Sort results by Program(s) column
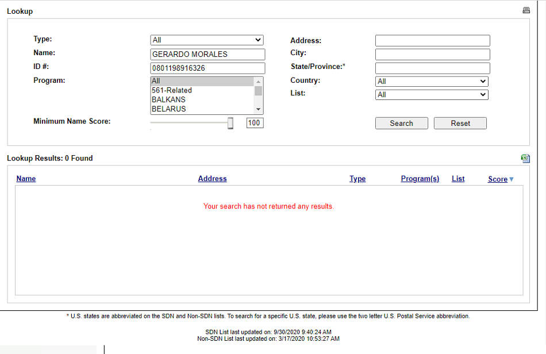Viewport: 546px width, 354px height. pyautogui.click(x=420, y=179)
